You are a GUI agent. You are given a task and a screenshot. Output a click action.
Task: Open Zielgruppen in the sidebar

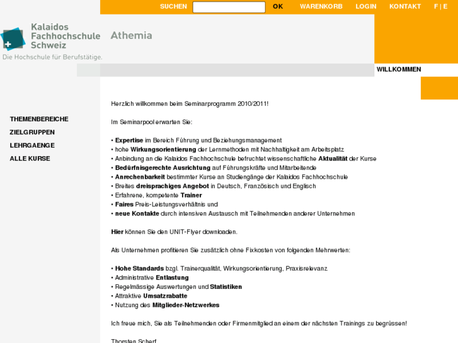[32, 132]
